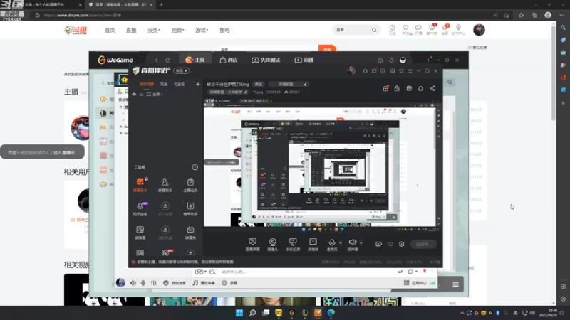Select the second scene tab in streaming panel

pyautogui.click(x=164, y=84)
